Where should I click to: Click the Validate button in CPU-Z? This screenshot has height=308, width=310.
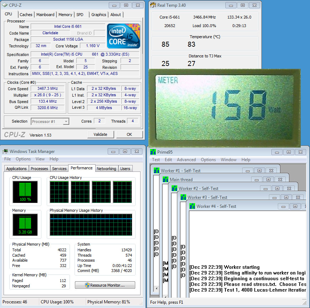click(x=101, y=134)
